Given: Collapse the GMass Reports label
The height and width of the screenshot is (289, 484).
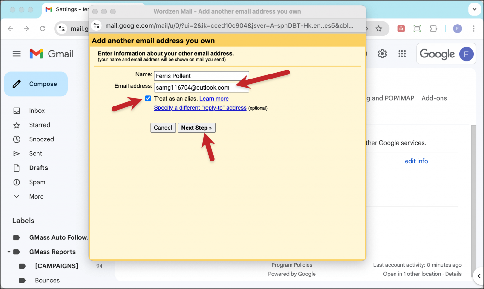Looking at the screenshot, I should coord(9,252).
